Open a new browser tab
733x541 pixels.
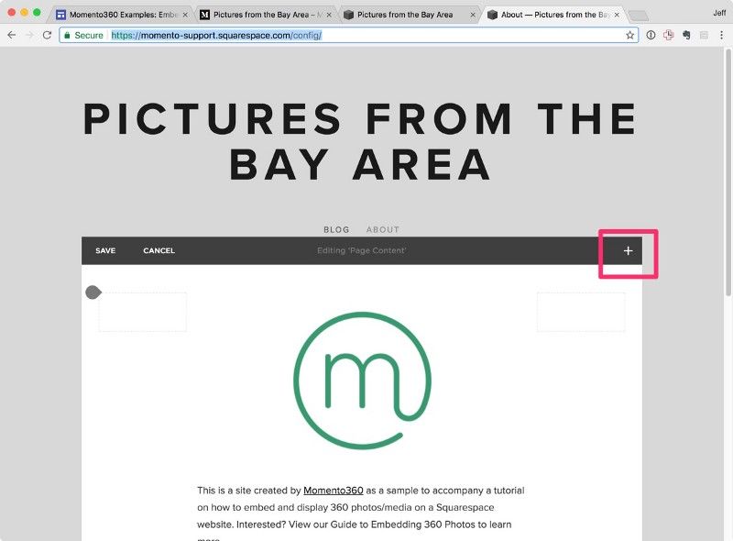638,16
